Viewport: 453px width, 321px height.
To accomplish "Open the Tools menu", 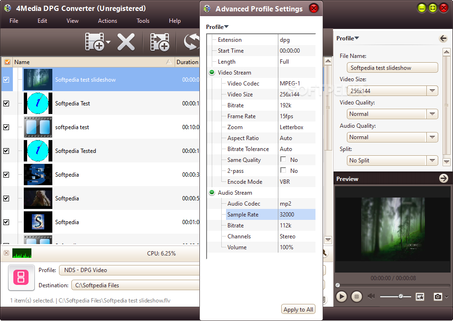I will pyautogui.click(x=143, y=21).
